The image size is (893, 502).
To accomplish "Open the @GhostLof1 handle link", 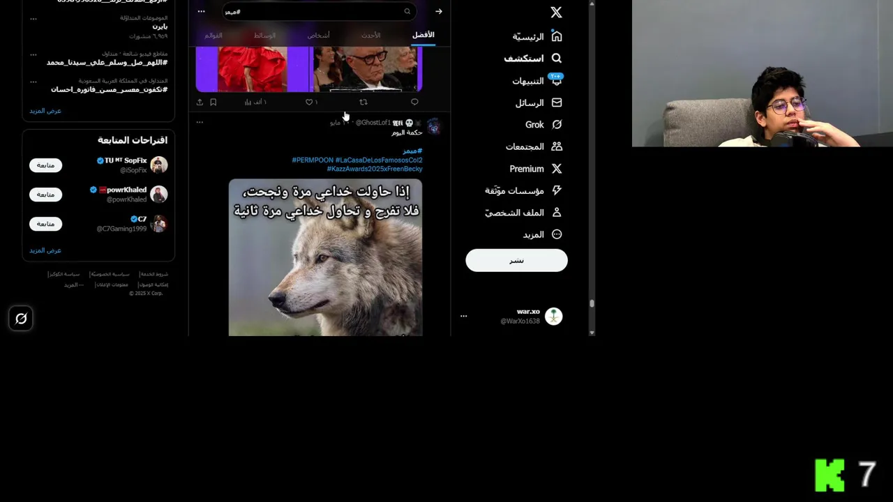I will point(373,123).
